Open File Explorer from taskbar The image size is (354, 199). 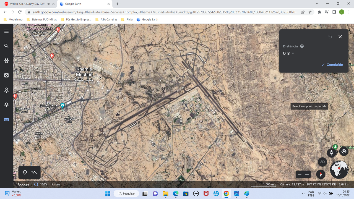(x=165, y=194)
